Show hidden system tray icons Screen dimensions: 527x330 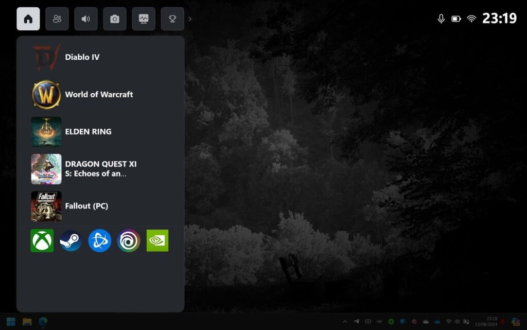pyautogui.click(x=344, y=322)
